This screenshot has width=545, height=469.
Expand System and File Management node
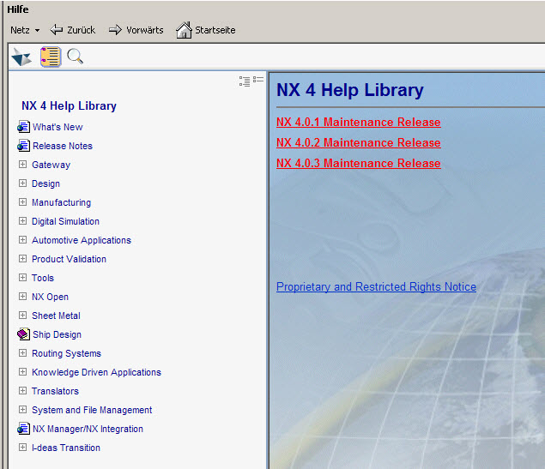(x=22, y=410)
